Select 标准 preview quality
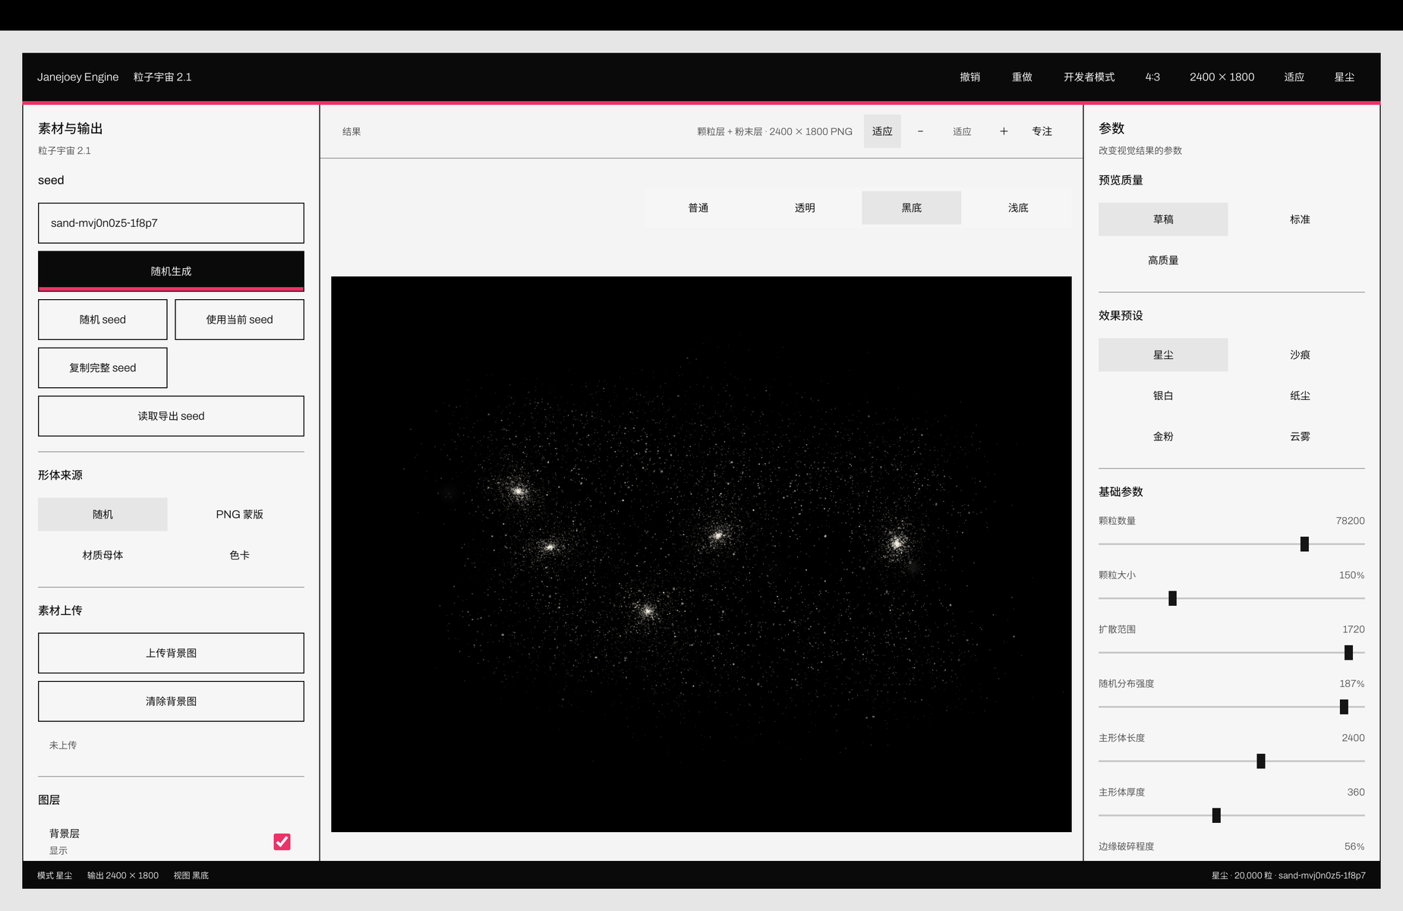Image resolution: width=1403 pixels, height=911 pixels. [x=1300, y=219]
